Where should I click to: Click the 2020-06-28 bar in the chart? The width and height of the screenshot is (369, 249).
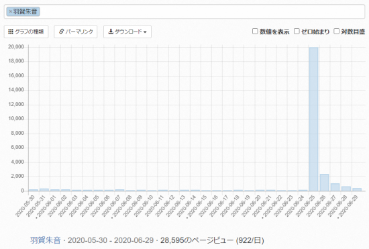(346, 189)
